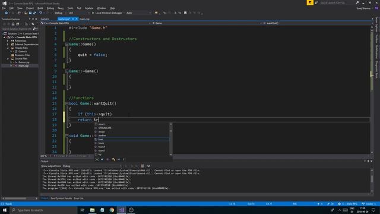Image resolution: width=380 pixels, height=214 pixels.
Task: Toggle word wrap icon in Output panel
Action: (148, 166)
